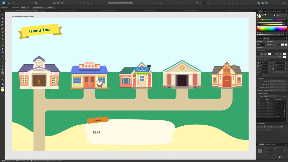Click the Transform anchor point selector
This screenshot has width=288, height=162.
click(260, 151)
